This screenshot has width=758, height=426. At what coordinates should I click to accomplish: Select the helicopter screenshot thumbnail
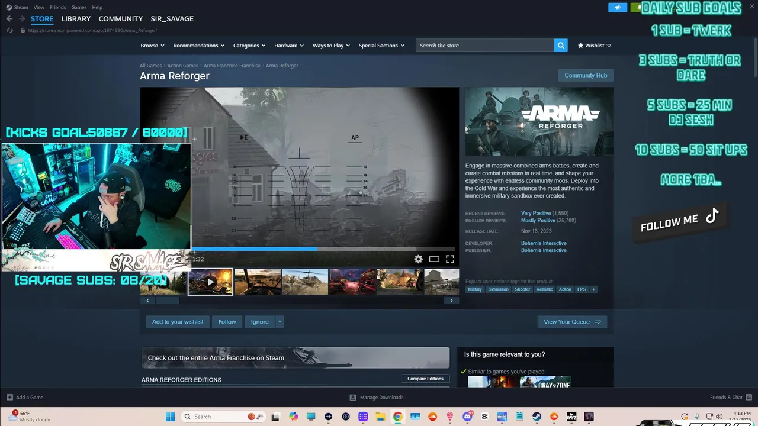(x=304, y=282)
